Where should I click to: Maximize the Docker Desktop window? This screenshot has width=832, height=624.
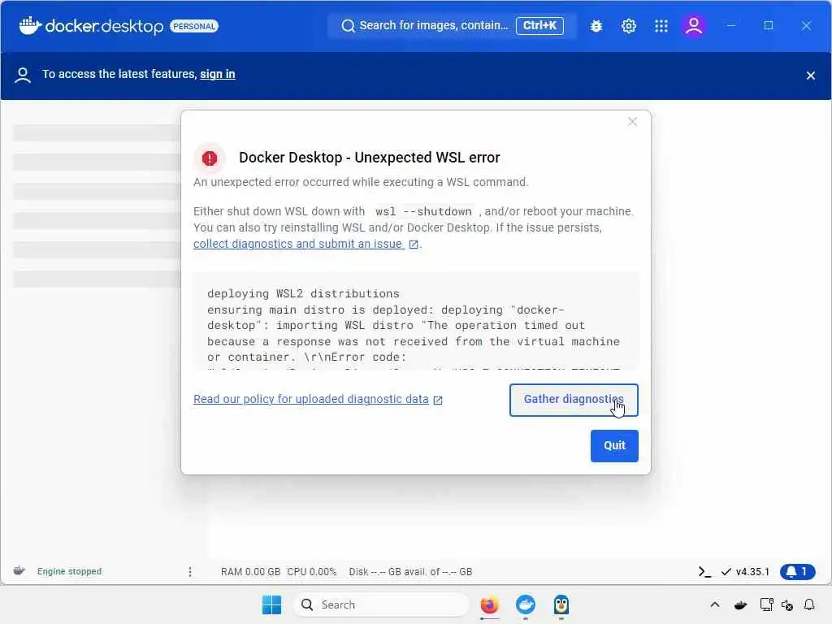[x=769, y=25]
